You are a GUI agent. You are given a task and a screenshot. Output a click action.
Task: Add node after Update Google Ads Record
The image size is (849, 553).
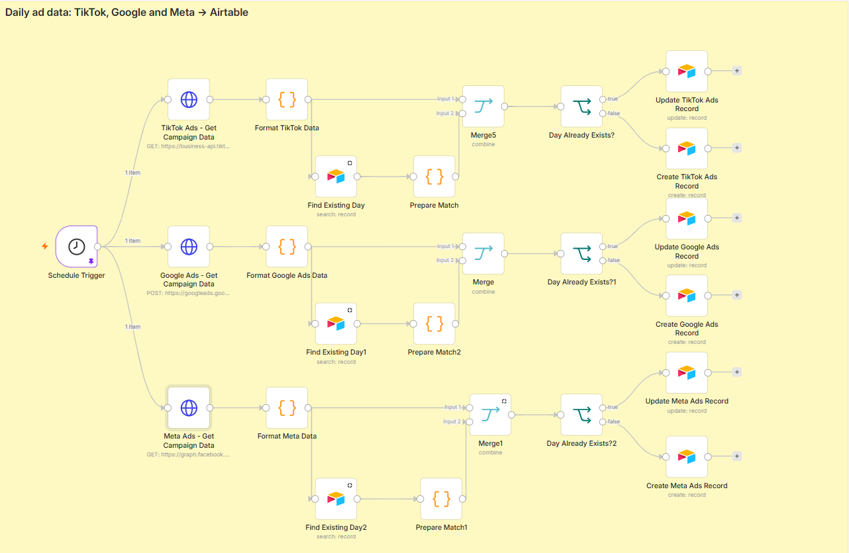[x=737, y=218]
